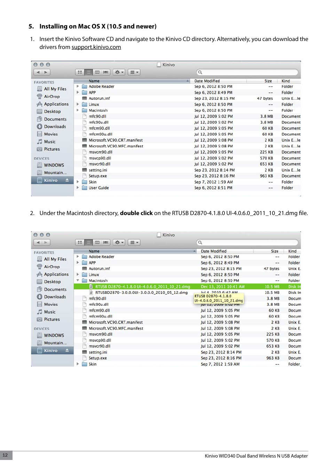Expand Linux folder in lower Finder window

pyautogui.click(x=78, y=274)
